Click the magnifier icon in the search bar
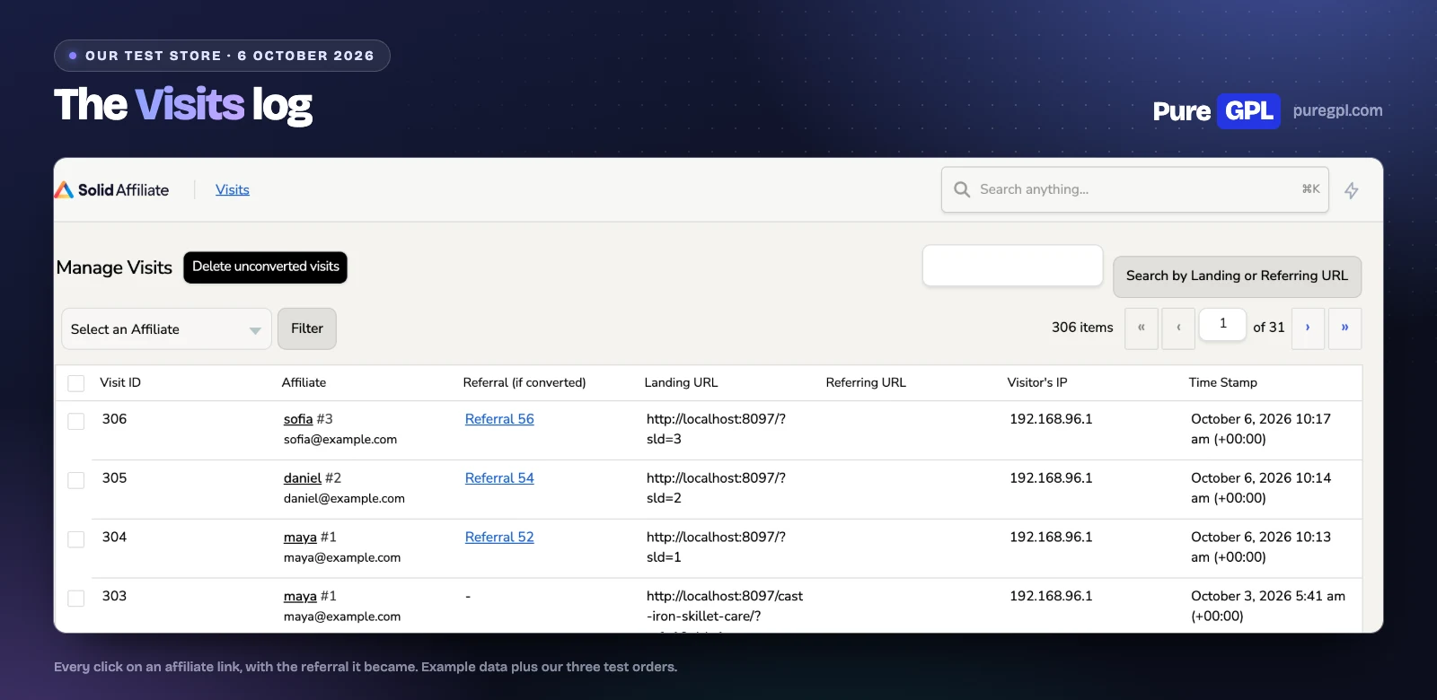Screen dimensions: 1437x700 tap(962, 189)
